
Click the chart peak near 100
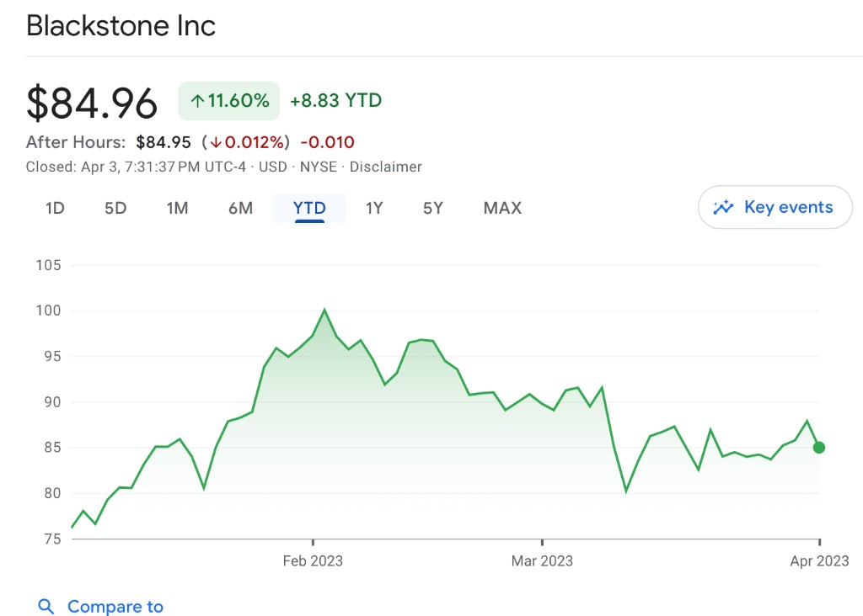click(x=324, y=311)
